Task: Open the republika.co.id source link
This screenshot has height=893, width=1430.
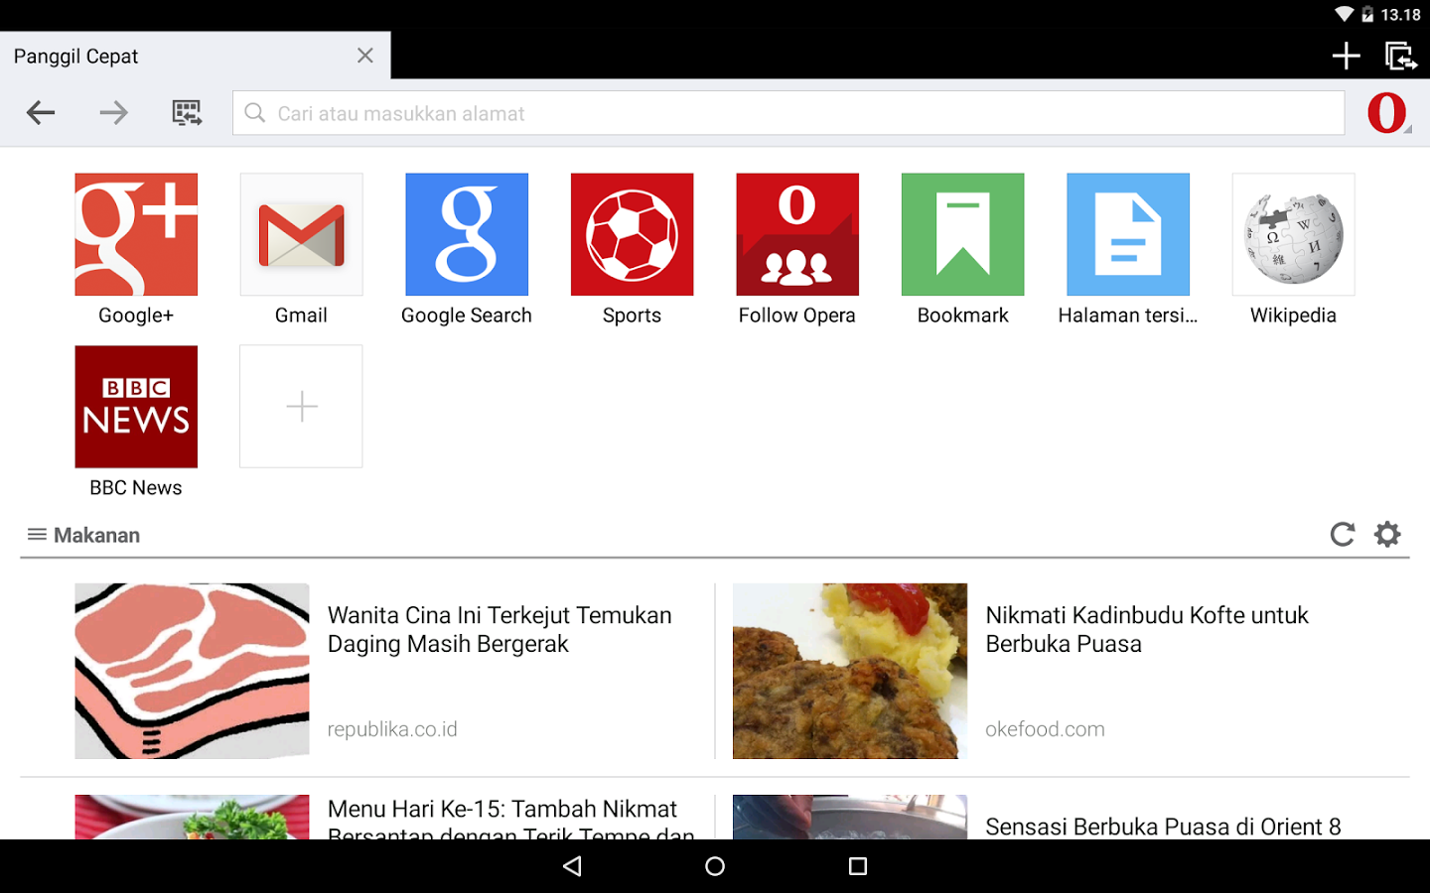Action: tap(392, 729)
